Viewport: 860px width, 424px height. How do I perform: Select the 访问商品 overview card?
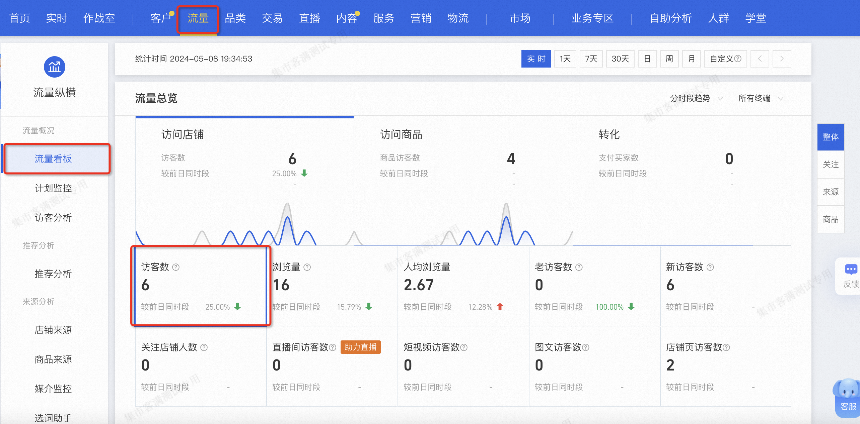tap(463, 181)
